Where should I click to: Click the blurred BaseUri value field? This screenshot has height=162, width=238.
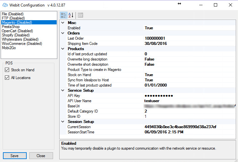click(189, 106)
